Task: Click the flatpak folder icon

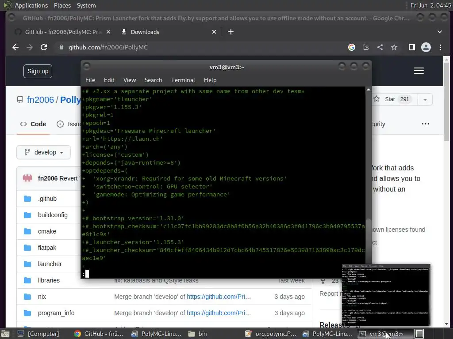Action: click(x=27, y=248)
